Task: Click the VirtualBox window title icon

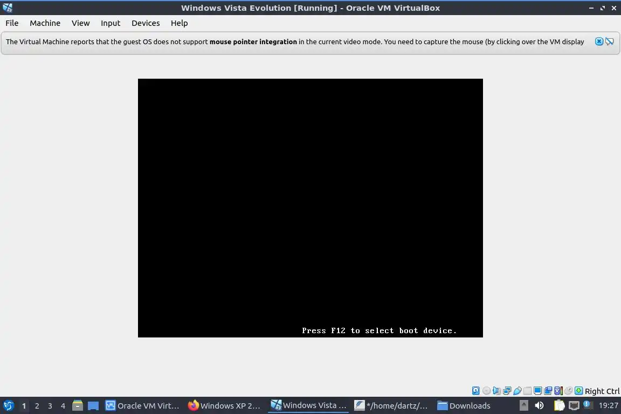Action: (8, 8)
